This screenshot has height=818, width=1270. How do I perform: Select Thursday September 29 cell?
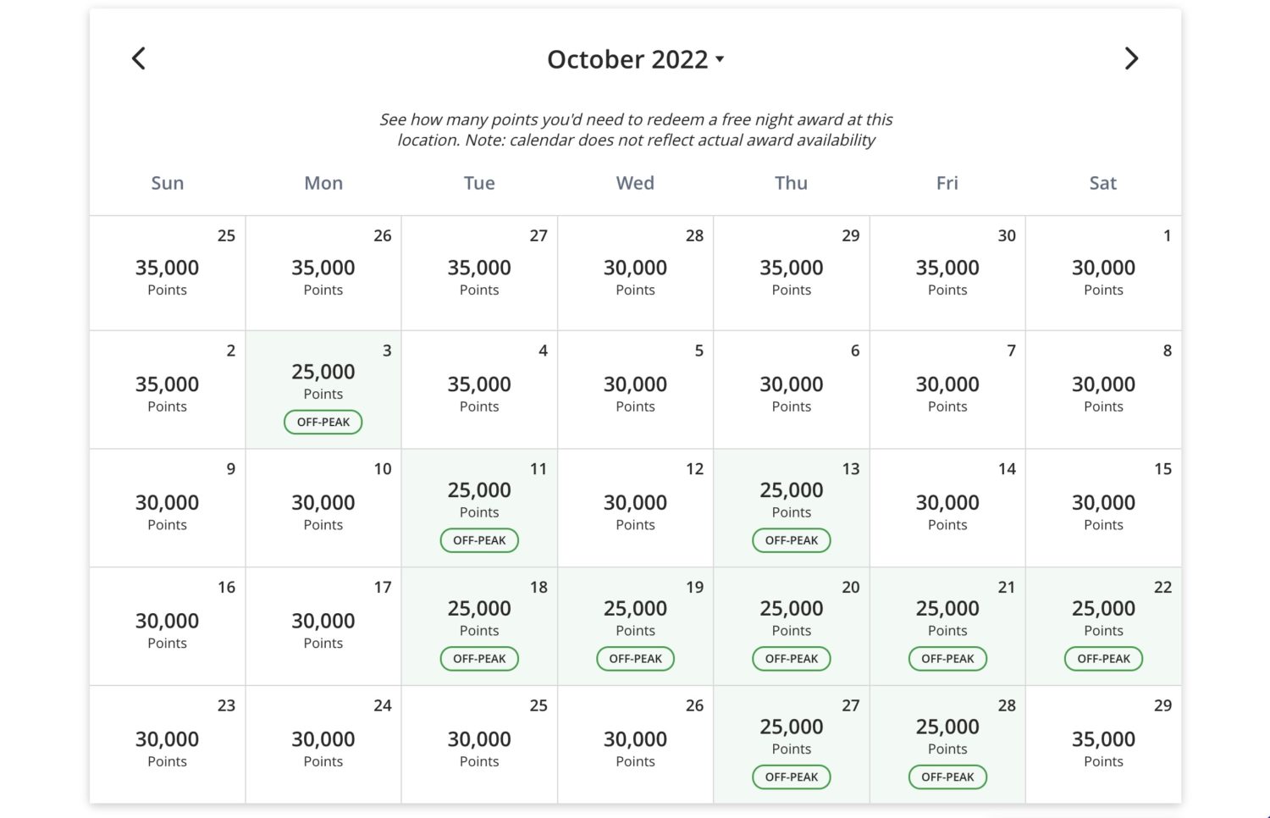(792, 273)
